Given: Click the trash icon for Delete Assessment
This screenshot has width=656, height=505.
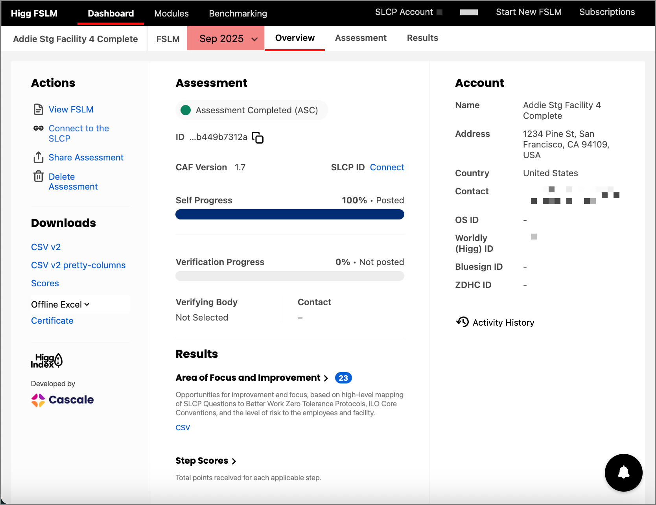Looking at the screenshot, I should [x=38, y=177].
